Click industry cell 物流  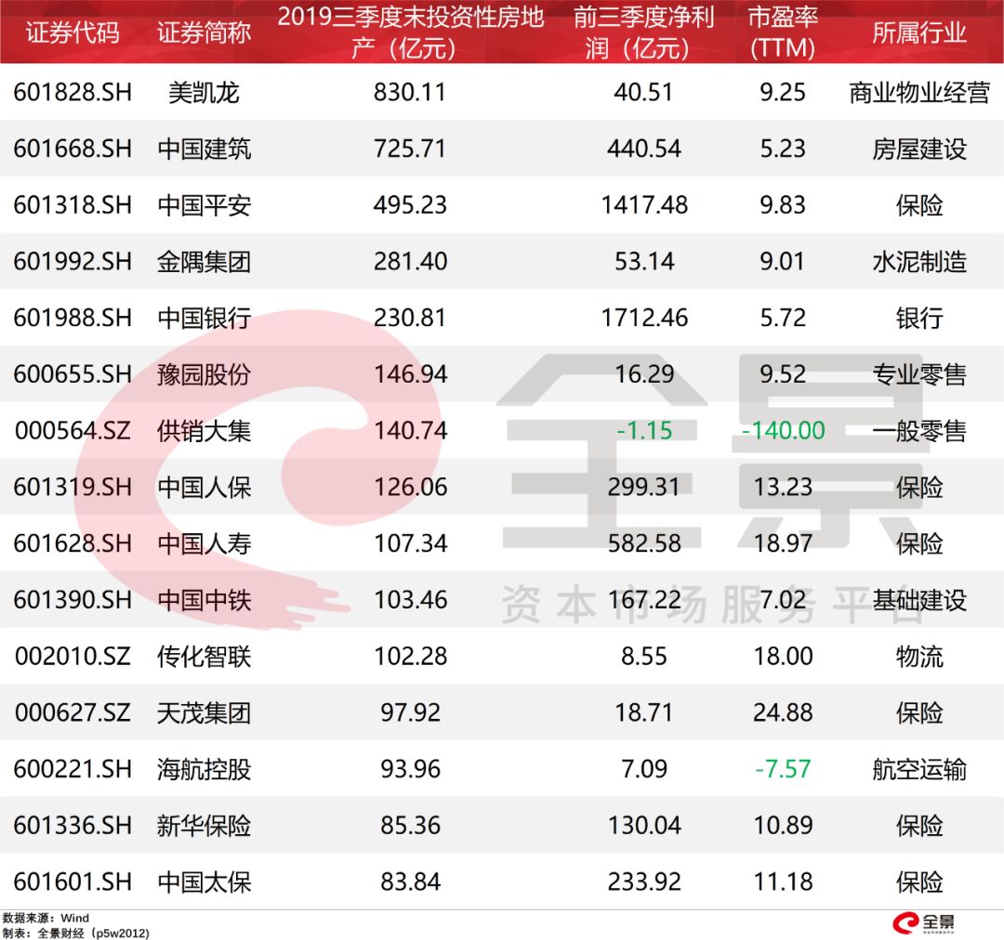pyautogui.click(x=918, y=657)
